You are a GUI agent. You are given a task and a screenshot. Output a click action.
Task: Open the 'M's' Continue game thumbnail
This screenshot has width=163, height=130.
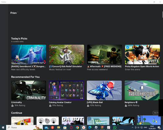(98, 121)
